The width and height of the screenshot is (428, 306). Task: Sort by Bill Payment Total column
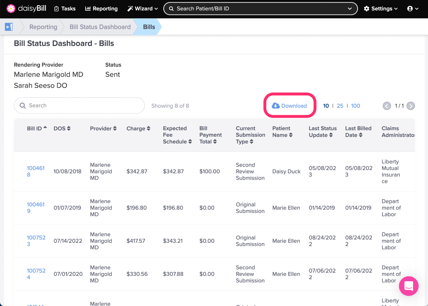click(211, 135)
